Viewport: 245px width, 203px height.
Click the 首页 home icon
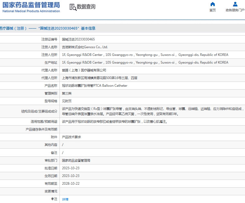pyautogui.click(x=213, y=4)
